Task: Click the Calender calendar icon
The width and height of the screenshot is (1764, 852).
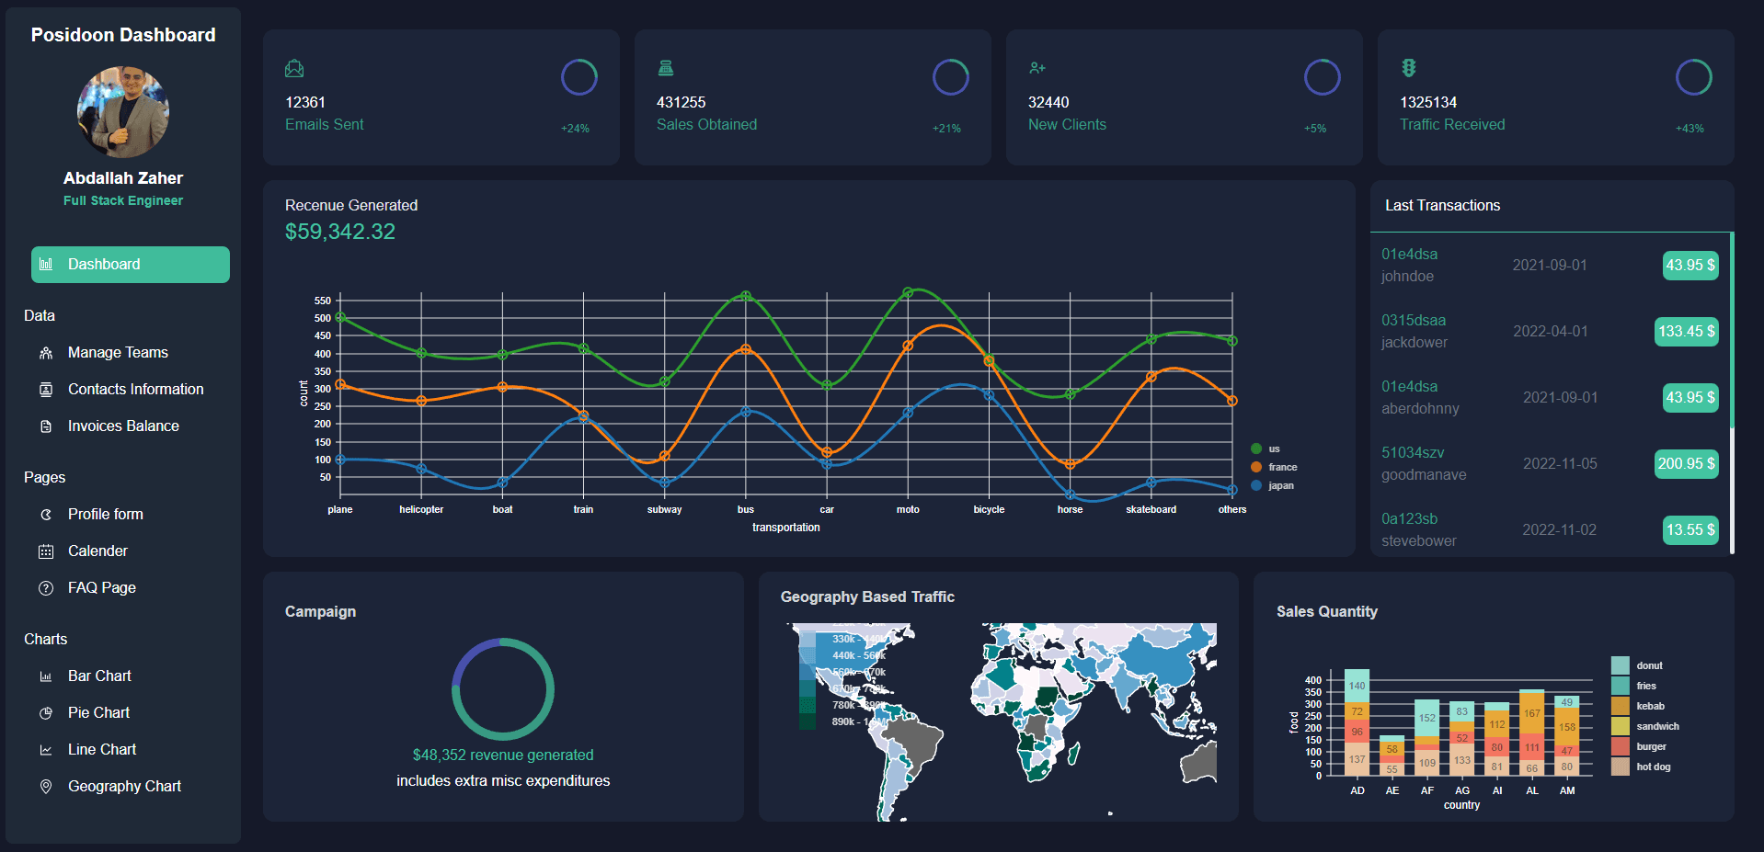Action: click(46, 551)
